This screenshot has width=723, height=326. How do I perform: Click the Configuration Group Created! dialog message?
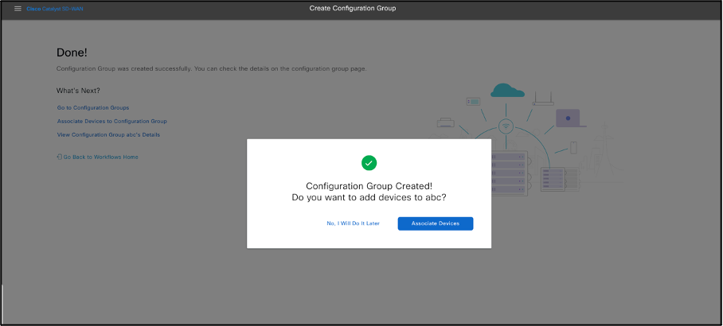click(369, 185)
